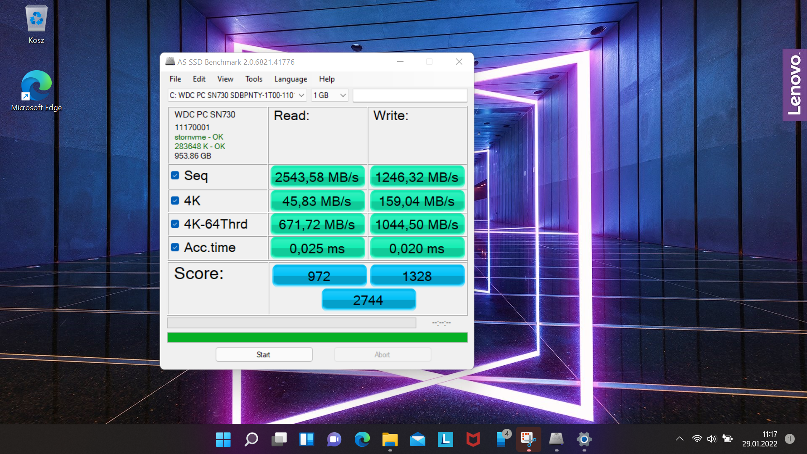Launch Teams Chat from the taskbar
This screenshot has height=454, width=807.
335,439
